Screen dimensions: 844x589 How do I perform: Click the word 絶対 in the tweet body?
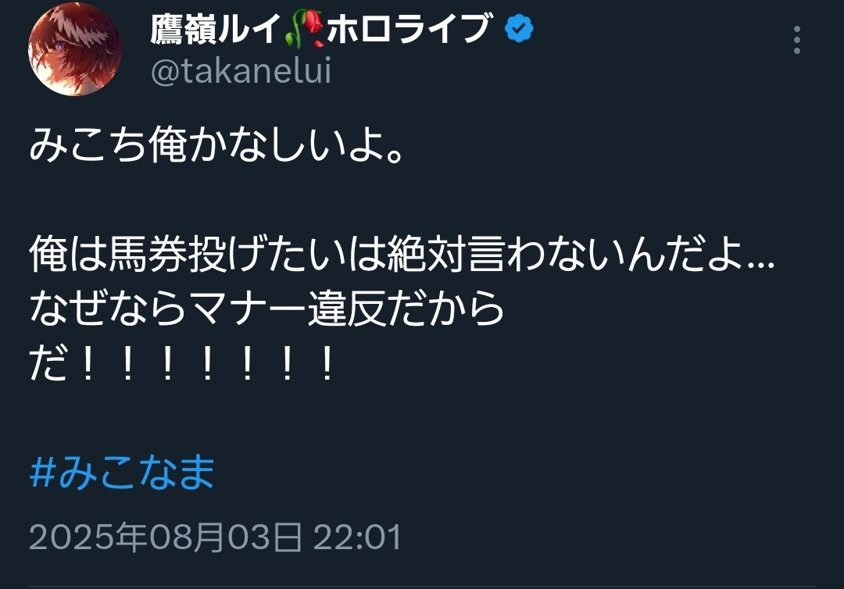coord(426,253)
